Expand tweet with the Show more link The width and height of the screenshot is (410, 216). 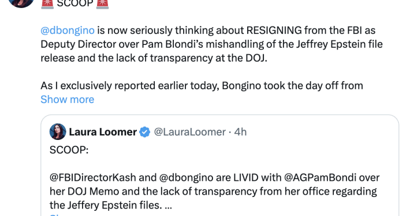[x=68, y=100]
